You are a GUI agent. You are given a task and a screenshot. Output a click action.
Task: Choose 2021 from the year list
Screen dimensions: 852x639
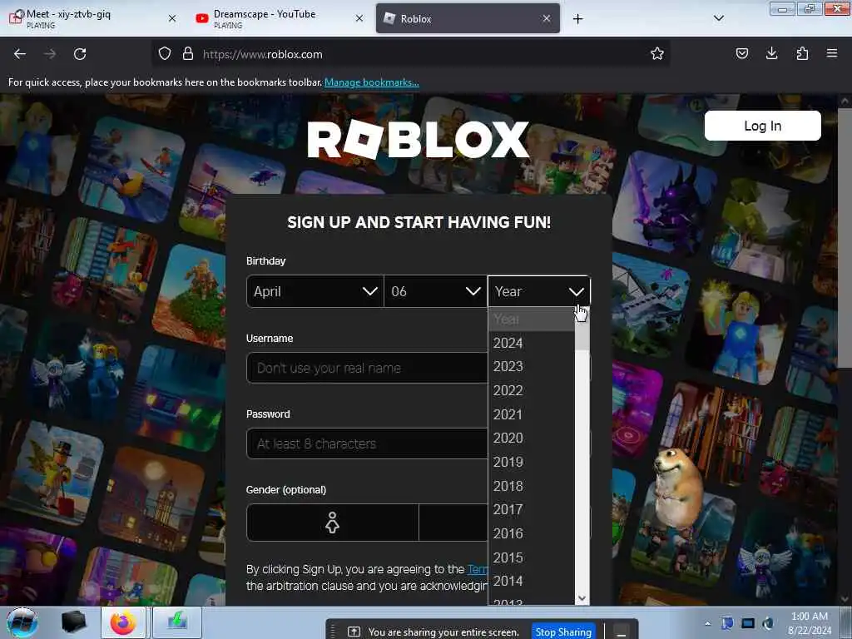point(531,414)
